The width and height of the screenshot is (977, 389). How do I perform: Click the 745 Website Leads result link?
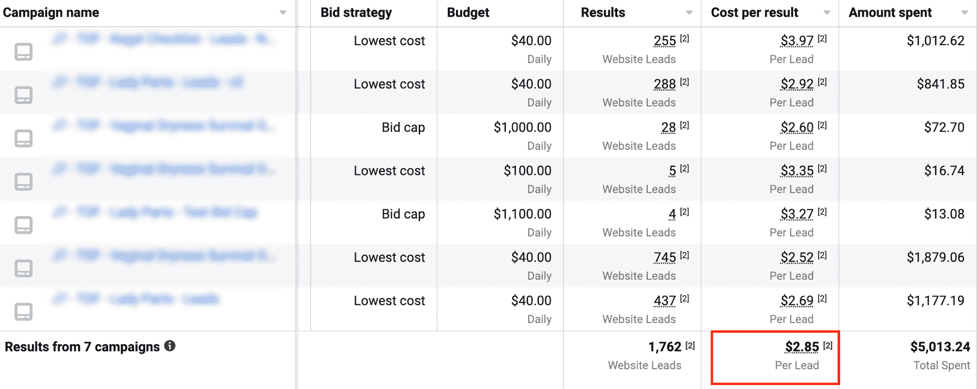click(665, 258)
